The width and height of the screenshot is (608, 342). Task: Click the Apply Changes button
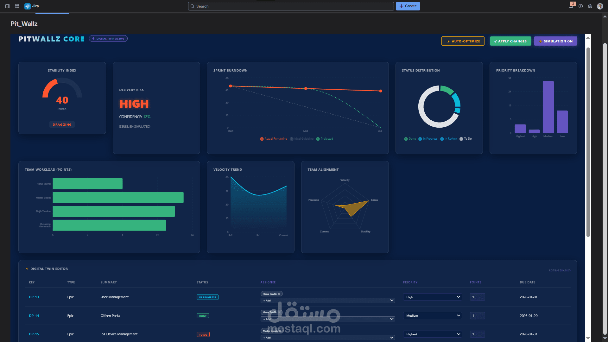510,41
